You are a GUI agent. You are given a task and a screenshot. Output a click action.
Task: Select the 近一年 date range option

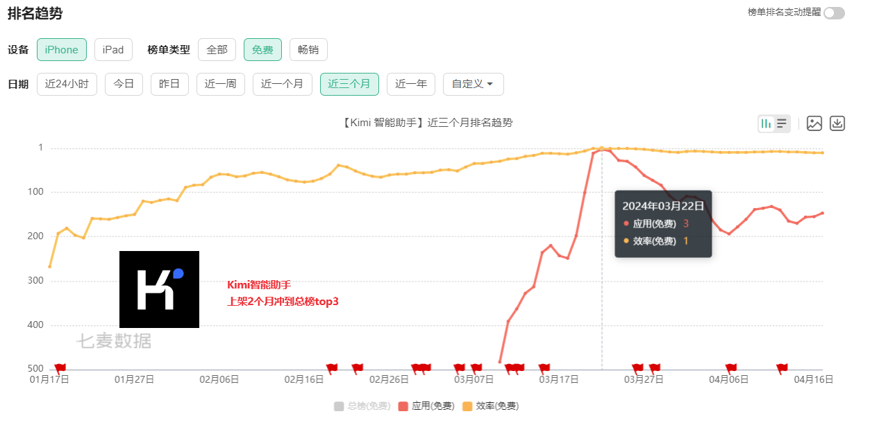tap(410, 83)
